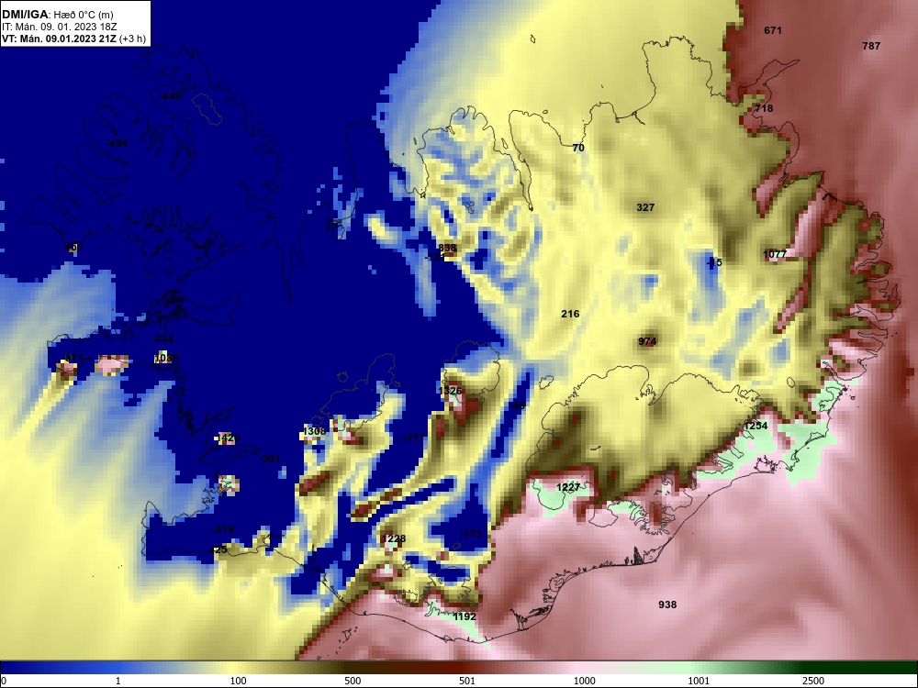Click the 671 value in the northeast corner

point(773,30)
